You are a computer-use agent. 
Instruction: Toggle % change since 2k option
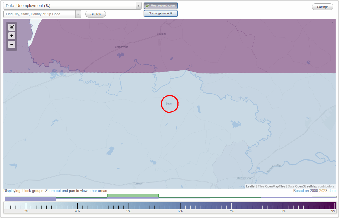point(161,13)
